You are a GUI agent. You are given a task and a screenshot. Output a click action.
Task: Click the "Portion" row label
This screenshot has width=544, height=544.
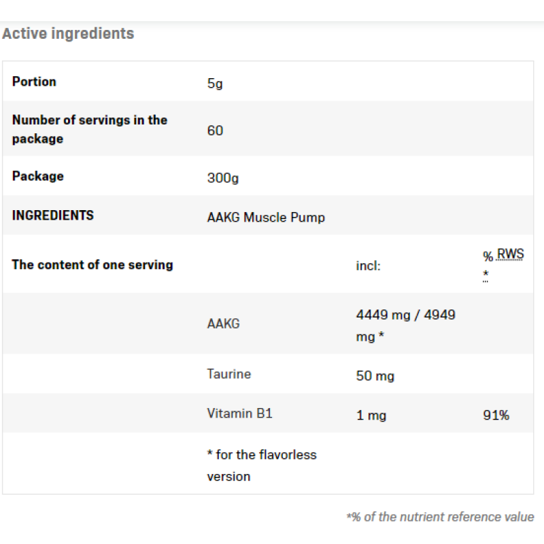point(34,82)
